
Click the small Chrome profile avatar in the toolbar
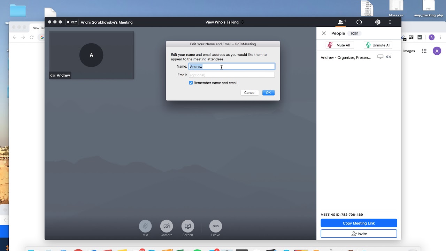(x=432, y=37)
